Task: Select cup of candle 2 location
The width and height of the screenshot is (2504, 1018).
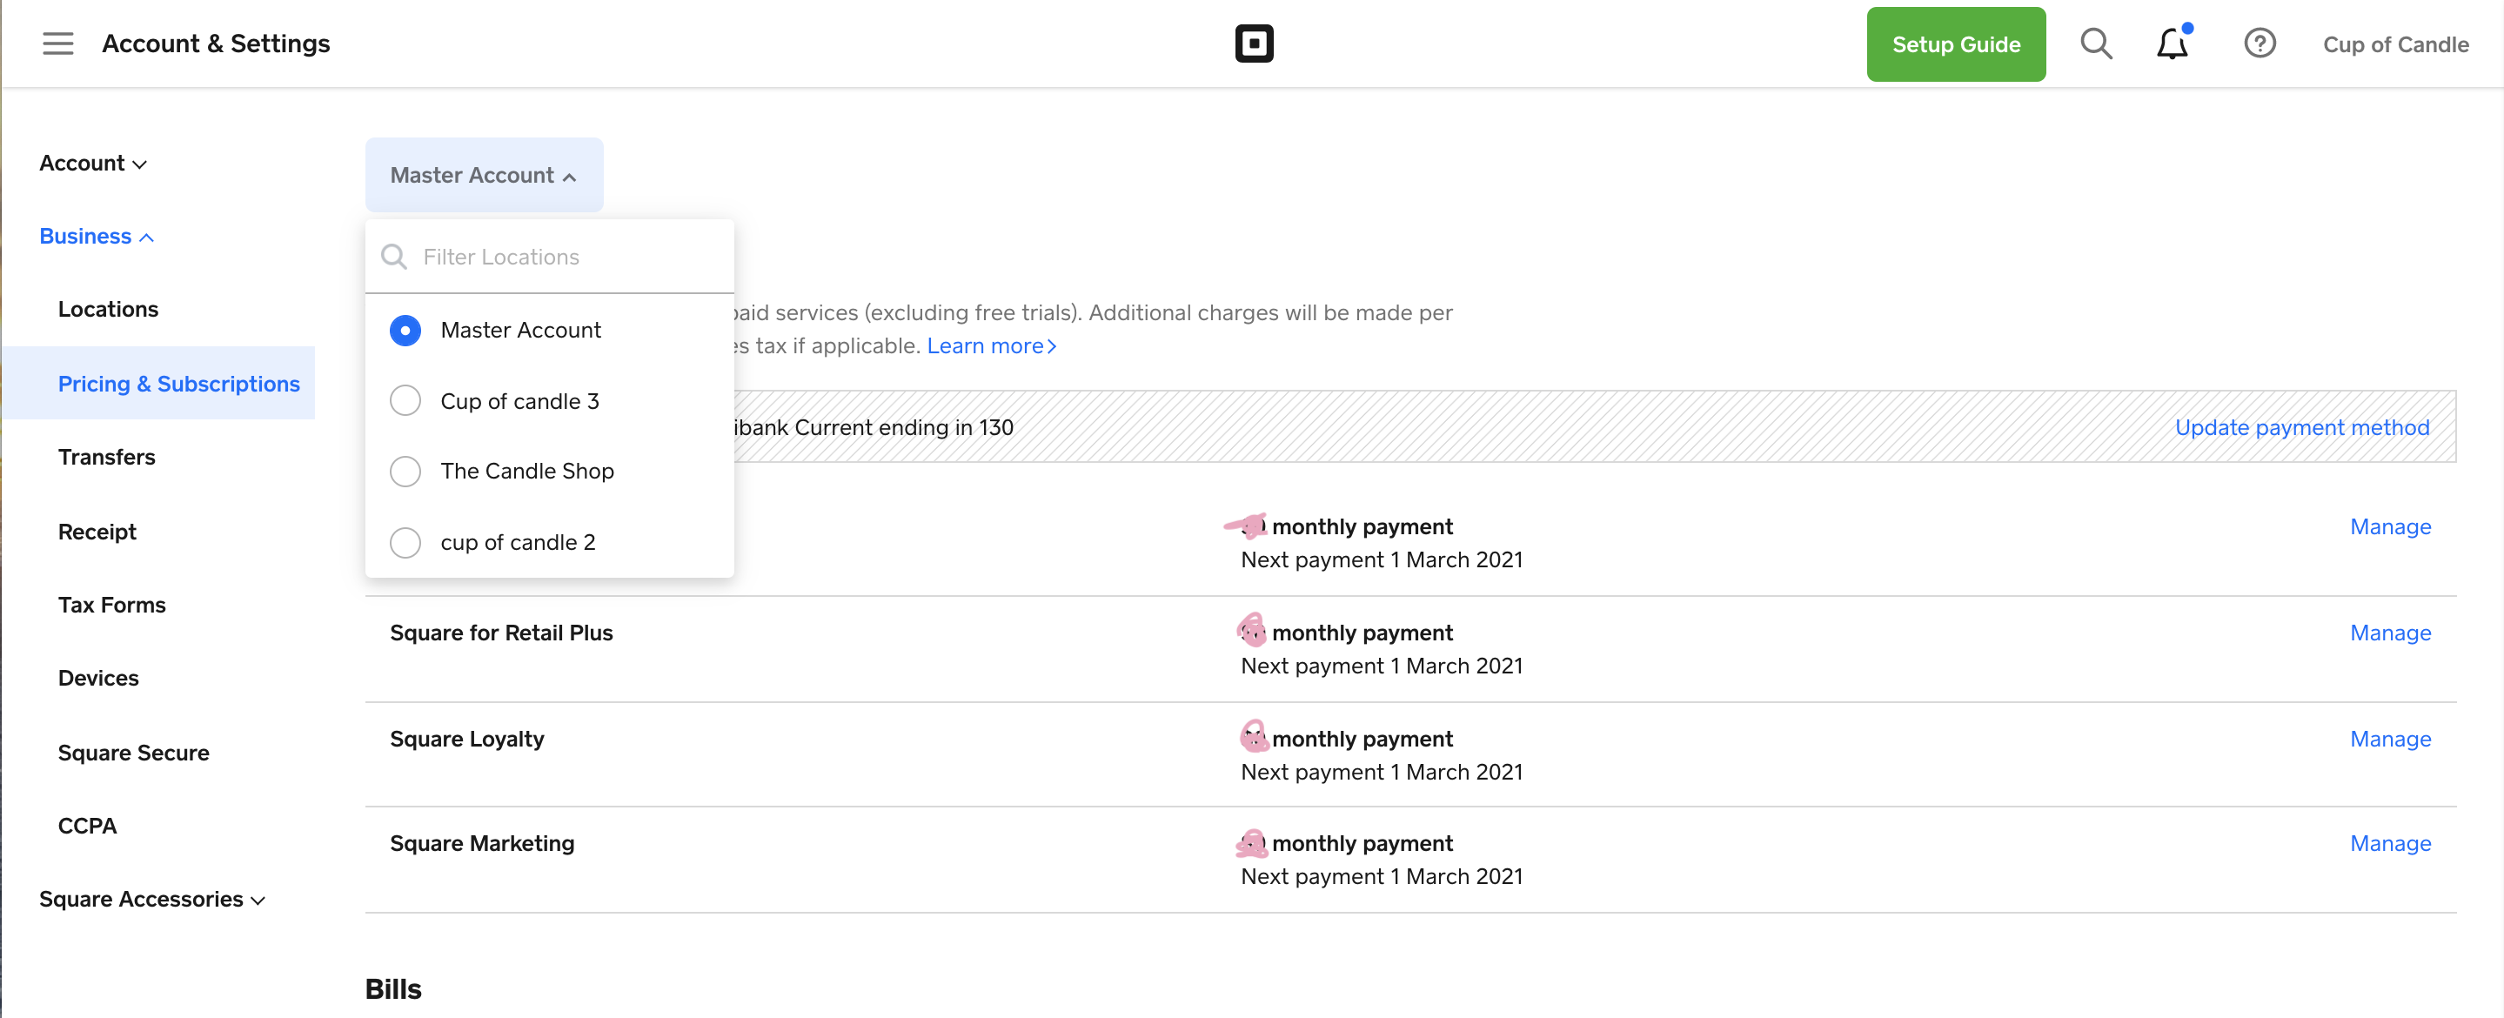Action: (x=405, y=543)
